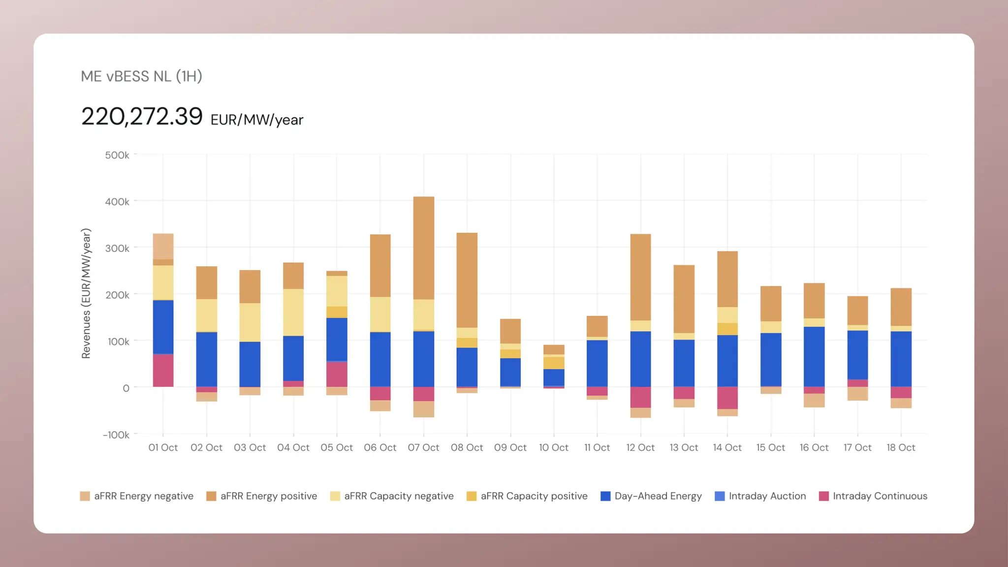Viewport: 1008px width, 567px height.
Task: Click the 500k y-axis tick label
Action: [x=117, y=155]
